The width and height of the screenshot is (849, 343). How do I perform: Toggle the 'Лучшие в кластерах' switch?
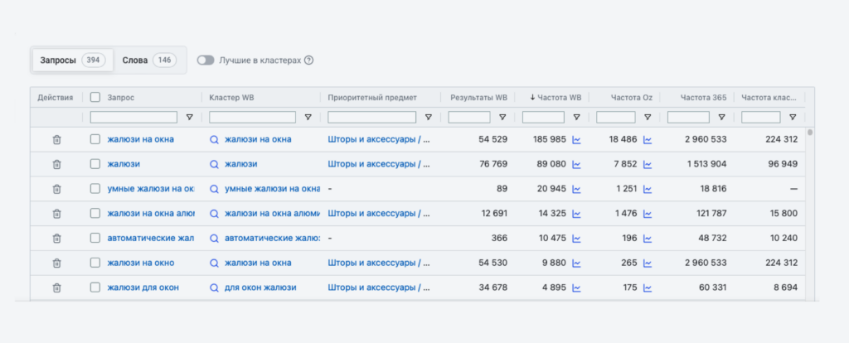pyautogui.click(x=206, y=60)
